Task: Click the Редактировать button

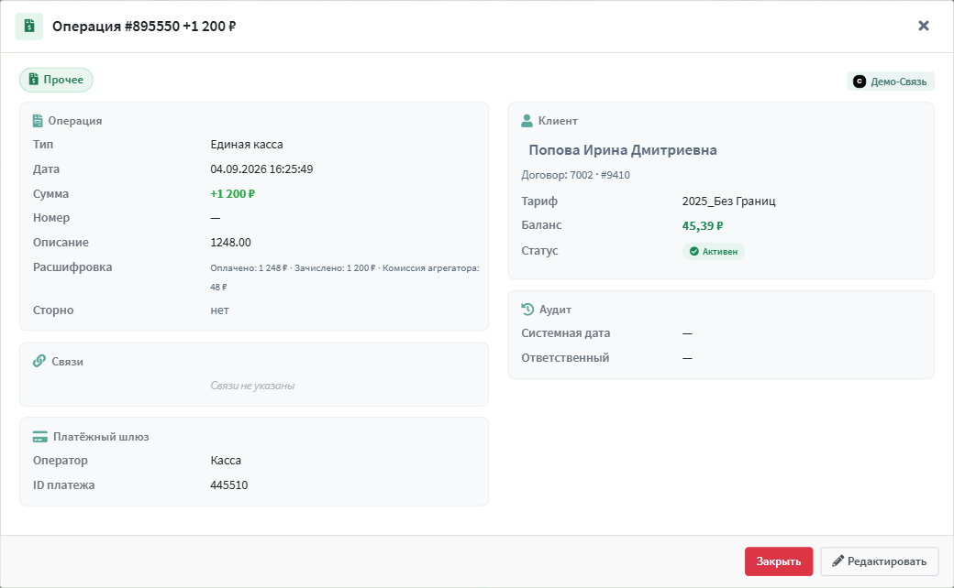Action: tap(879, 561)
